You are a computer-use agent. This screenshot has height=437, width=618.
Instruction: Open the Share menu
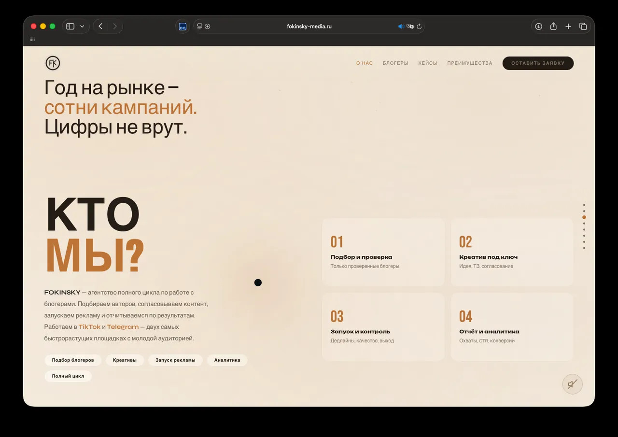click(x=553, y=27)
